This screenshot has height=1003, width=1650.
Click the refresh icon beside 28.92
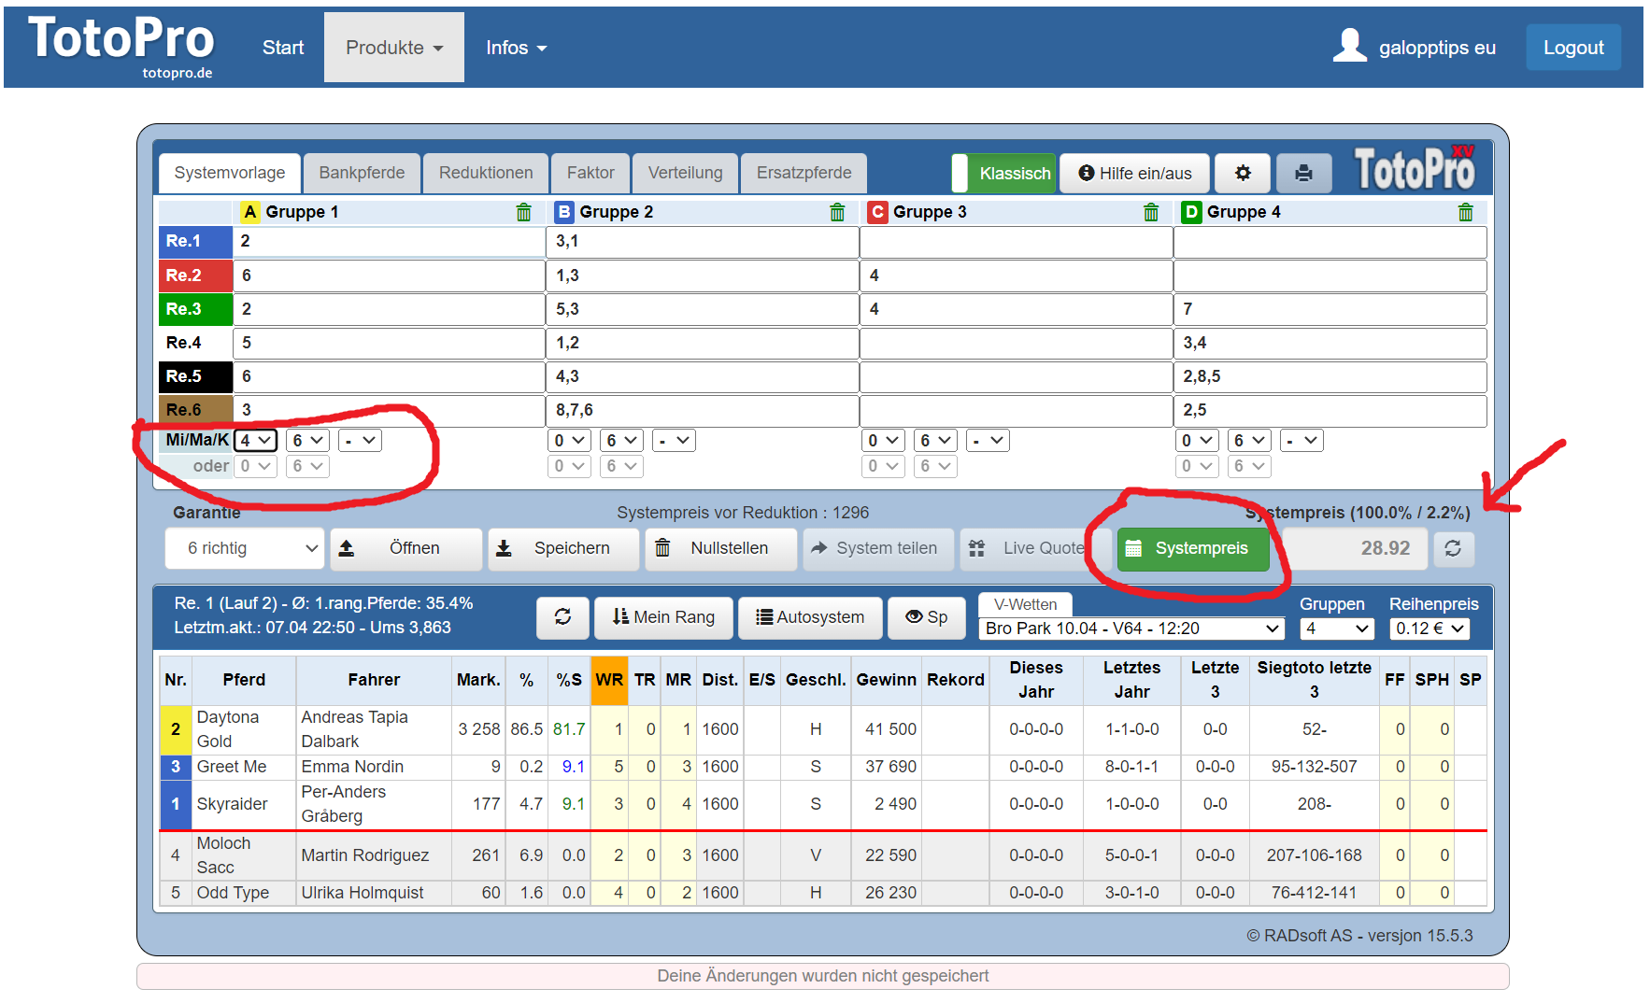pos(1453,548)
